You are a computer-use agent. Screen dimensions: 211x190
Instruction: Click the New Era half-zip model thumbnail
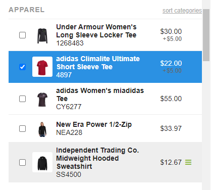click(42, 129)
